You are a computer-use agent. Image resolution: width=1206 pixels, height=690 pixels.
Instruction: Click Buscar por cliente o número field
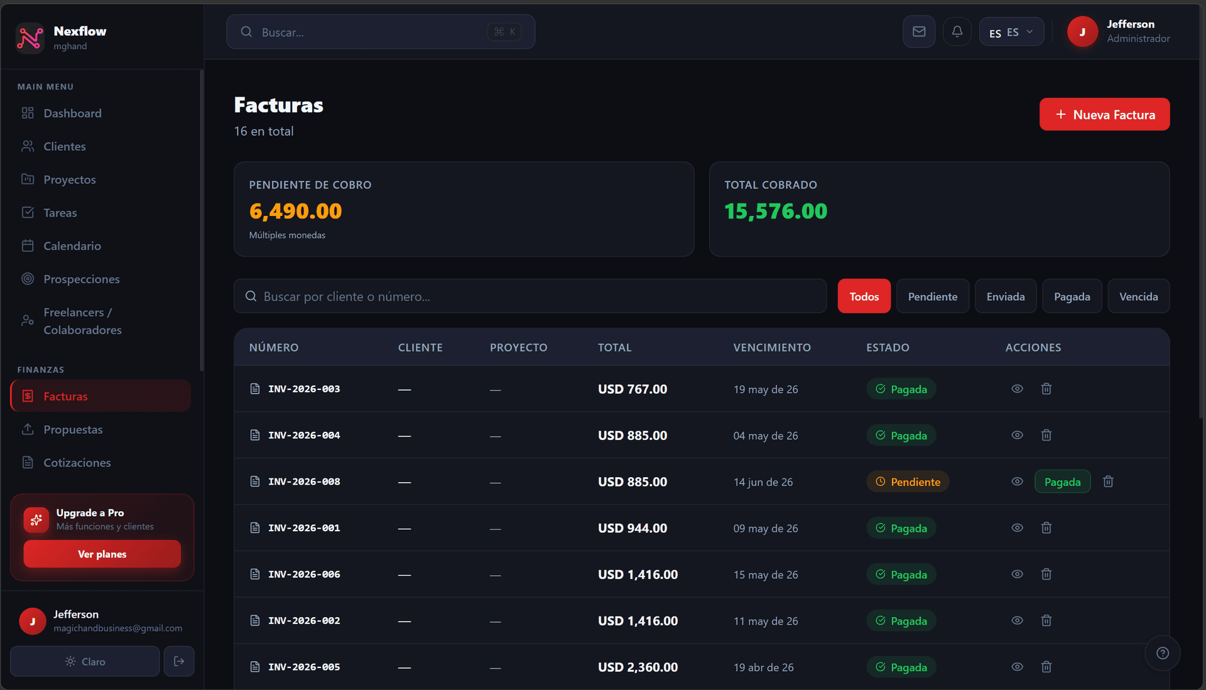pos(530,296)
